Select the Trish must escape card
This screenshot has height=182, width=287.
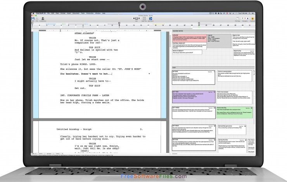click(235, 97)
